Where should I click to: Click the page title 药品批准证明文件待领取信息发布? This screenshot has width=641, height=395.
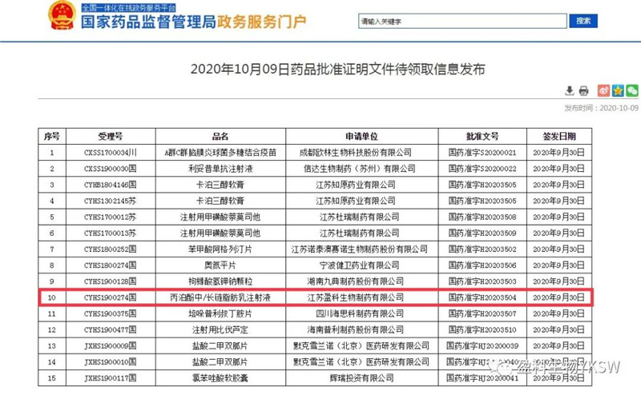coord(337,70)
